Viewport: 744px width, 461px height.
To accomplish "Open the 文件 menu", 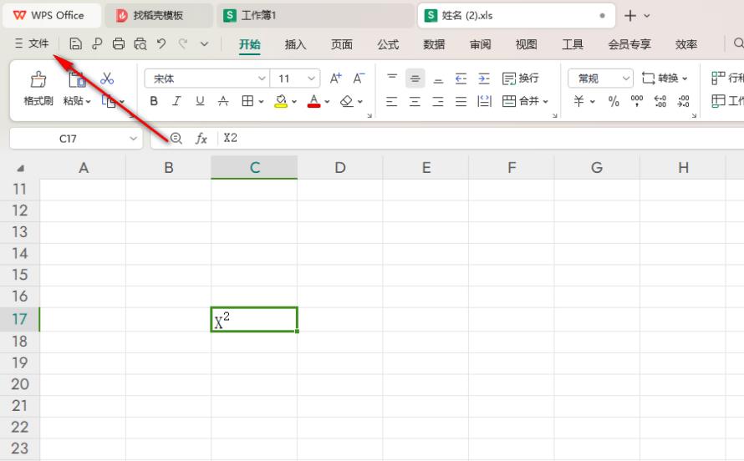I will click(x=32, y=43).
